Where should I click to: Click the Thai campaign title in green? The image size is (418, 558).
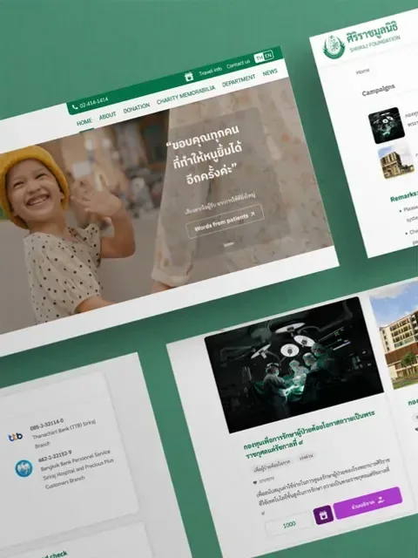(309, 434)
